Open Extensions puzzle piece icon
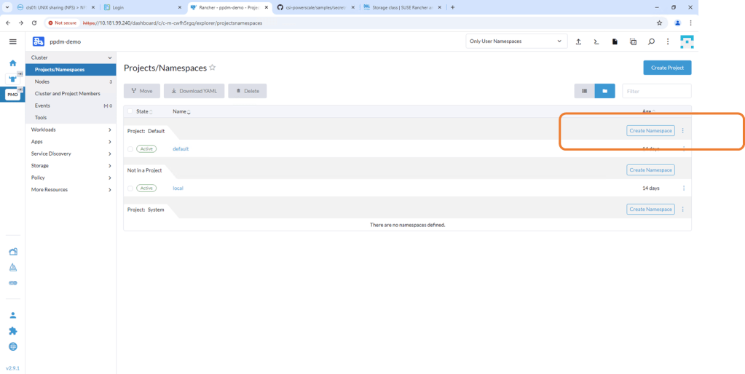The width and height of the screenshot is (745, 374). [x=12, y=331]
